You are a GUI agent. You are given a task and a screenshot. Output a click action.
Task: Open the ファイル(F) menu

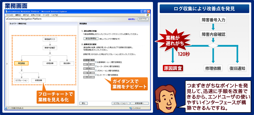[10, 15]
